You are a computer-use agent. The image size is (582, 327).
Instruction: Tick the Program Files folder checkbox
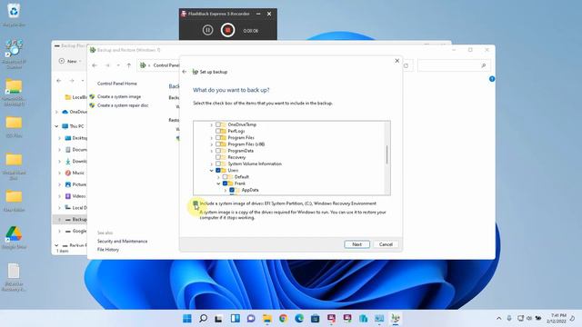pos(218,137)
